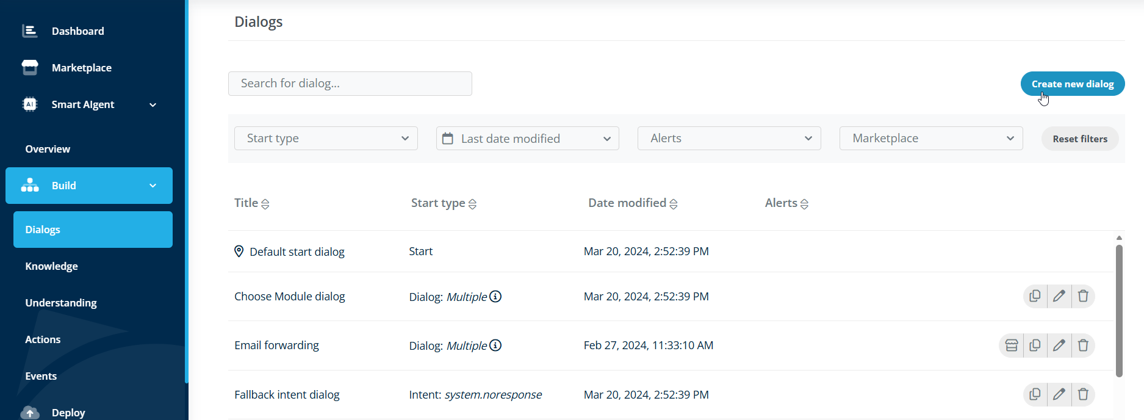Show info for Email forwarding Multiple
The image size is (1144, 420).
[495, 346]
